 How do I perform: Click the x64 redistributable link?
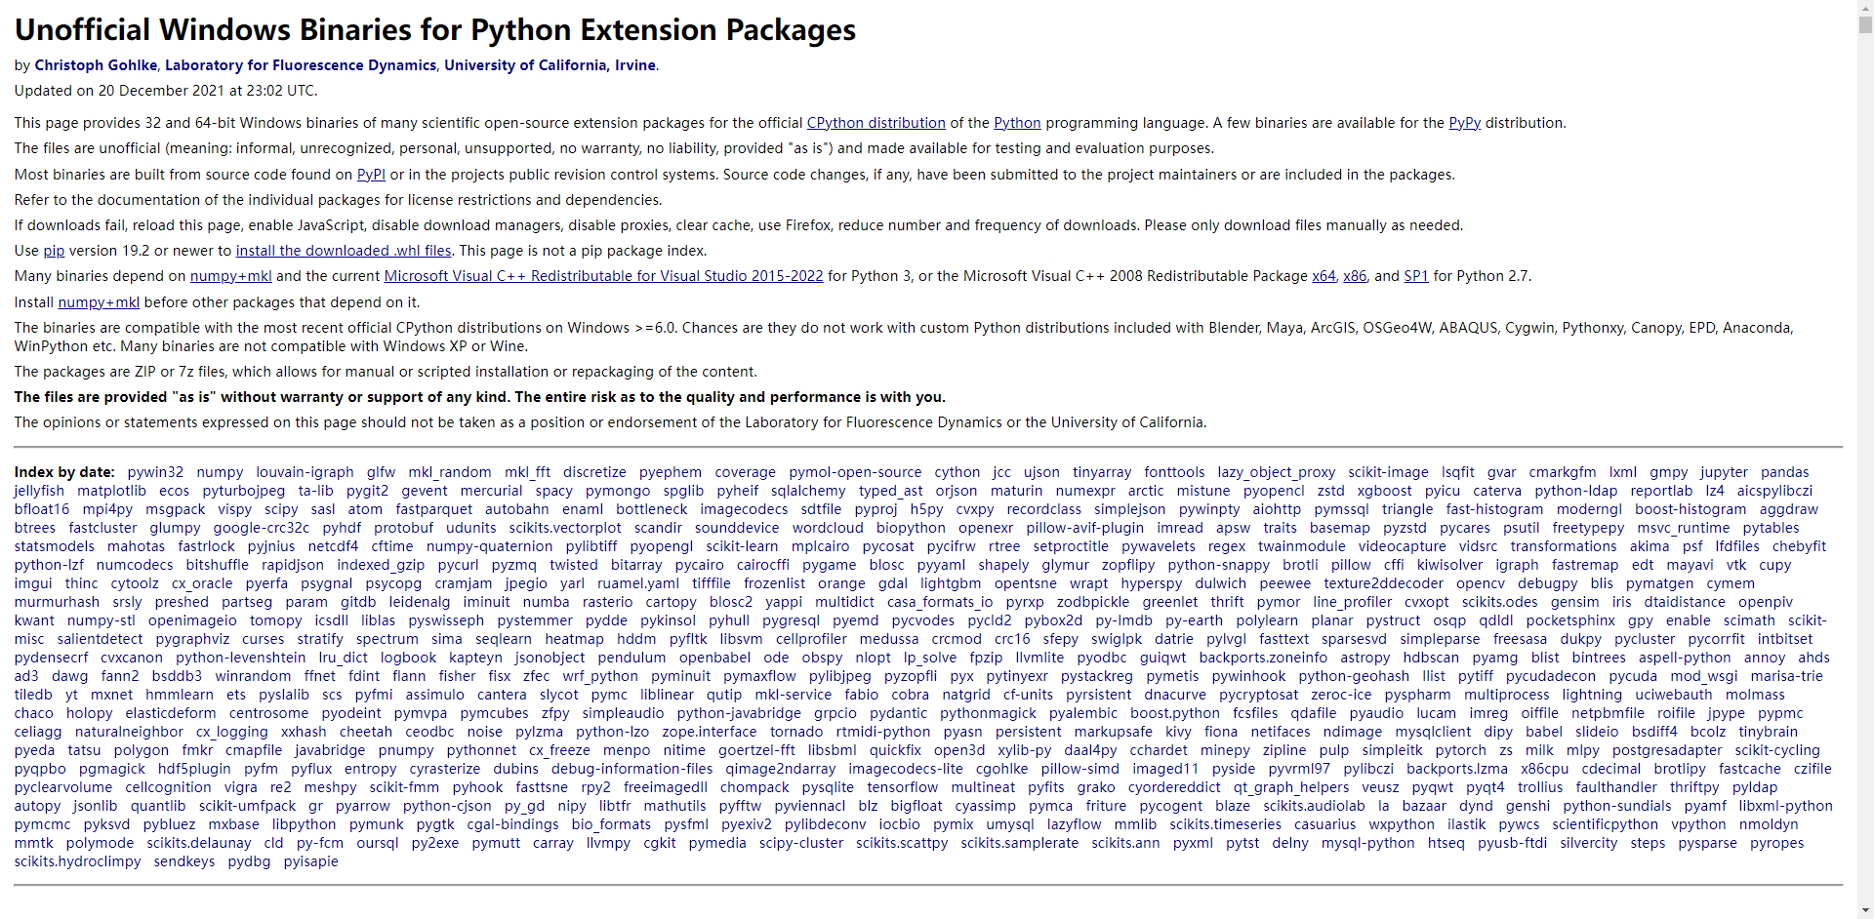click(1324, 276)
